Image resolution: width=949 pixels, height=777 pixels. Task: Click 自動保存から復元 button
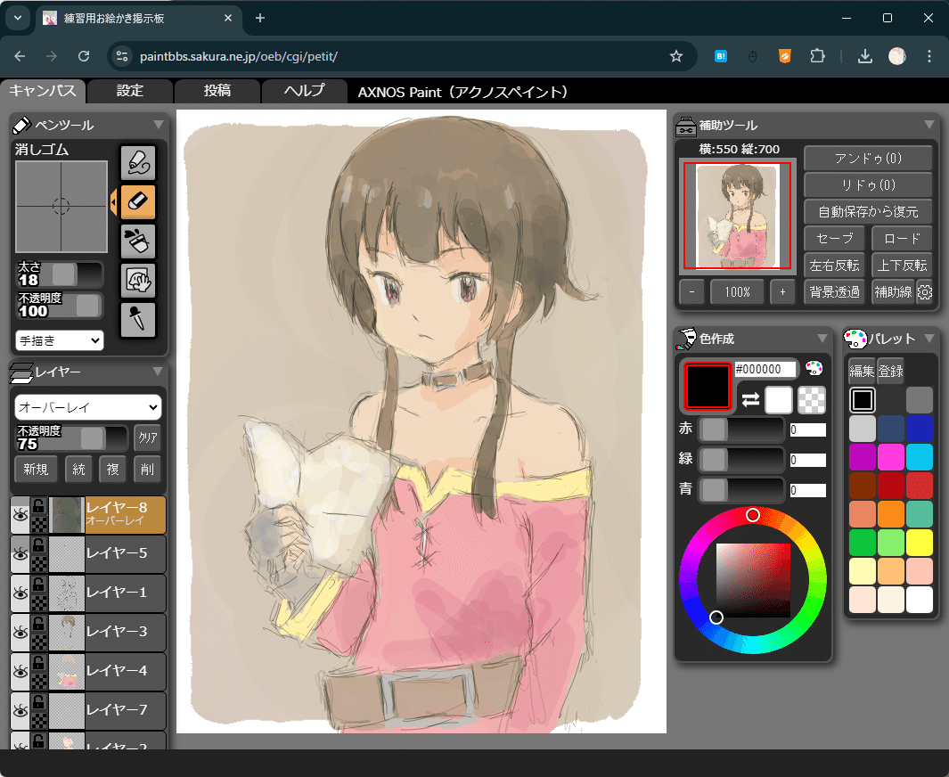(x=868, y=212)
